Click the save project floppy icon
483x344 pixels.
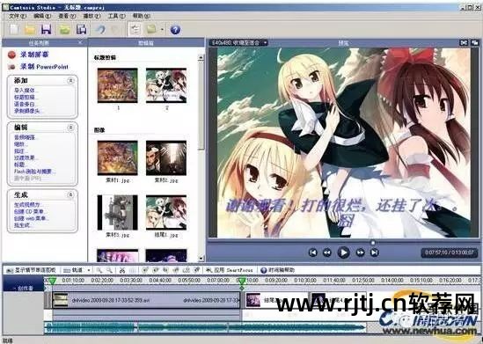pyautogui.click(x=47, y=30)
